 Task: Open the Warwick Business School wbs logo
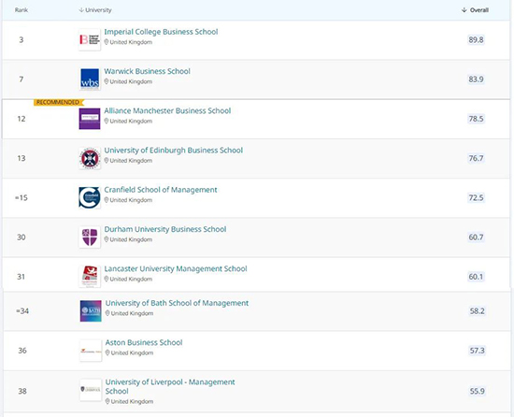point(90,79)
